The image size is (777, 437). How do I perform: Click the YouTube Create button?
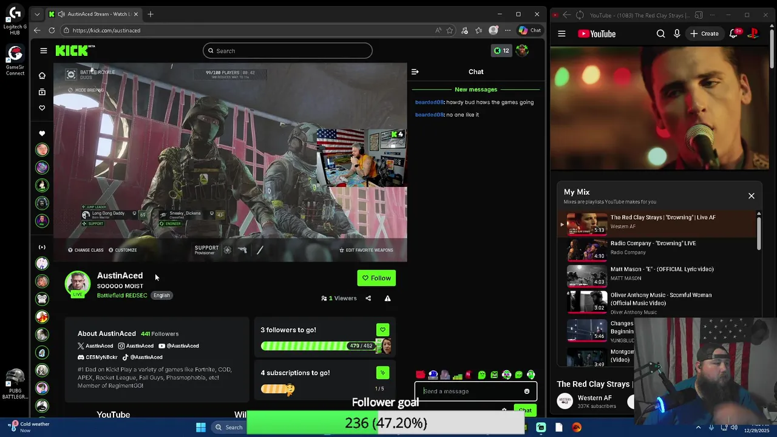pos(704,34)
